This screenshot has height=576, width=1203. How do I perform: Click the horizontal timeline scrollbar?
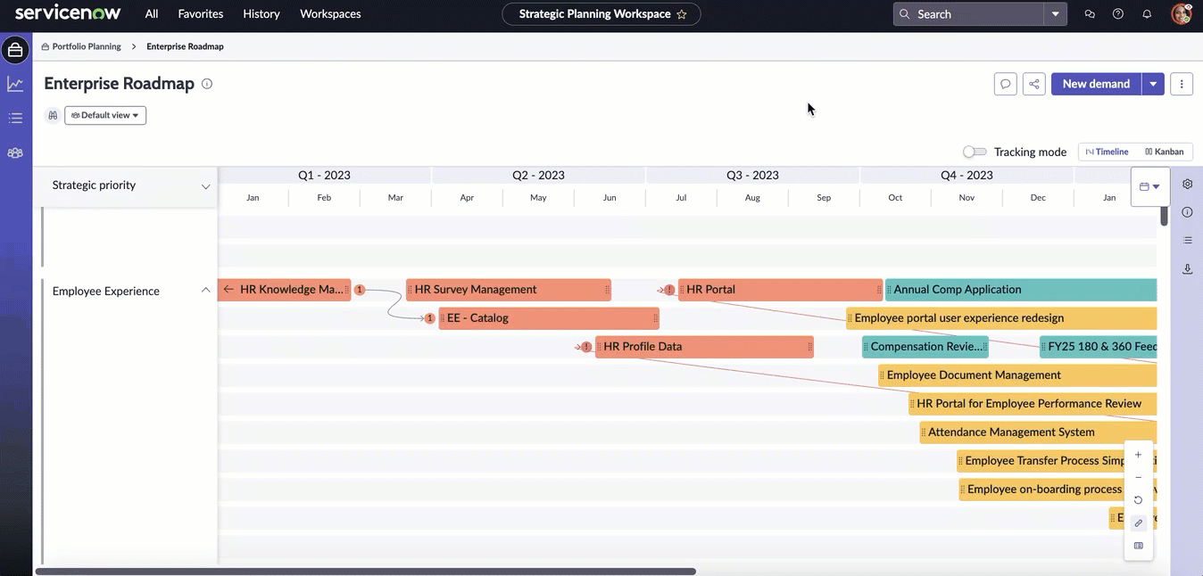coord(365,572)
